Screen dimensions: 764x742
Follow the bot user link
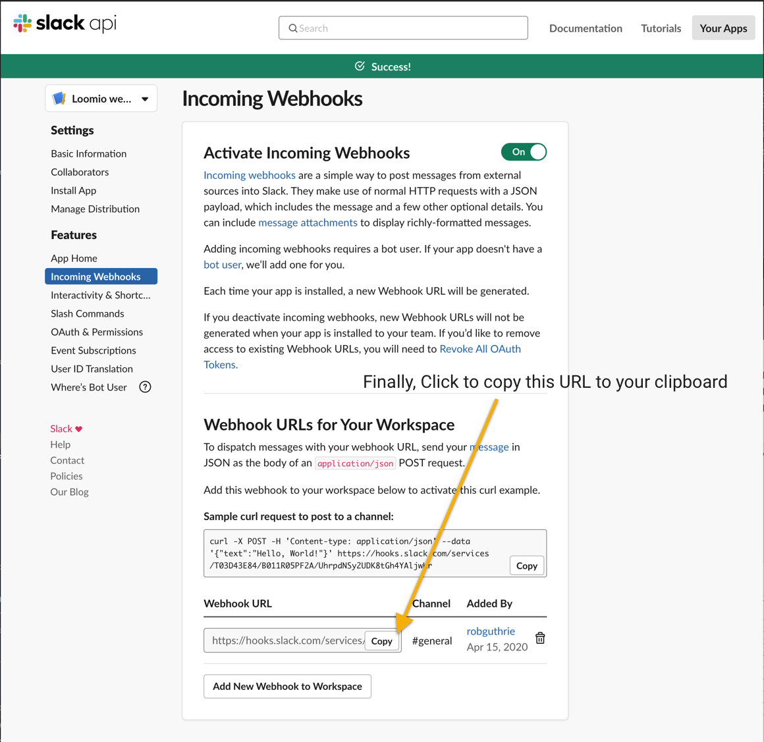tap(222, 265)
